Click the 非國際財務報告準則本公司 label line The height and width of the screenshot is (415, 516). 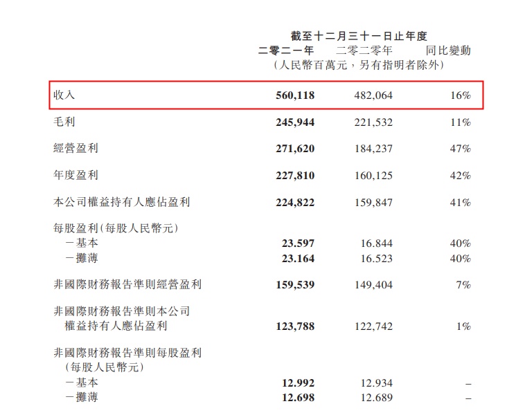click(x=122, y=311)
